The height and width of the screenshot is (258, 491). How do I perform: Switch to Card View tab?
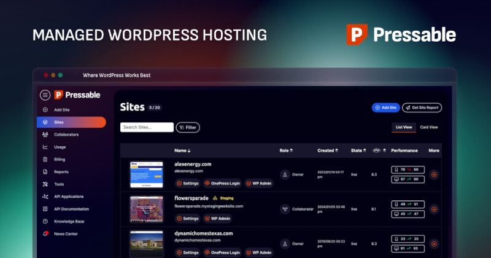[428, 127]
